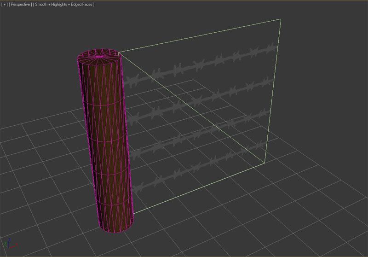Open the Perspective viewport view menu
Viewport: 368px width, 257px height.
click(20, 5)
